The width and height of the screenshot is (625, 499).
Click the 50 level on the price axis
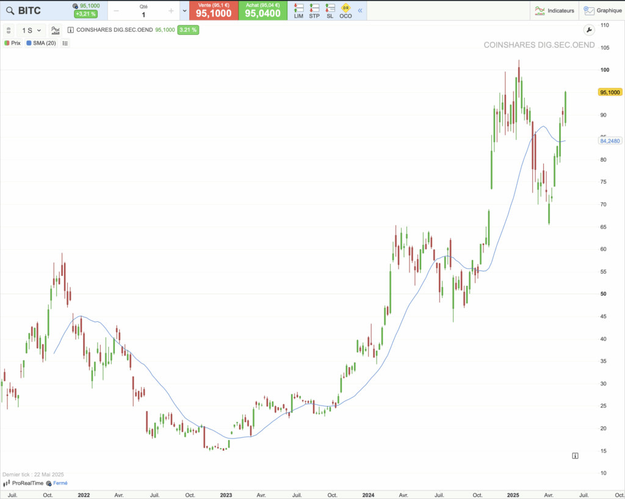coord(604,294)
